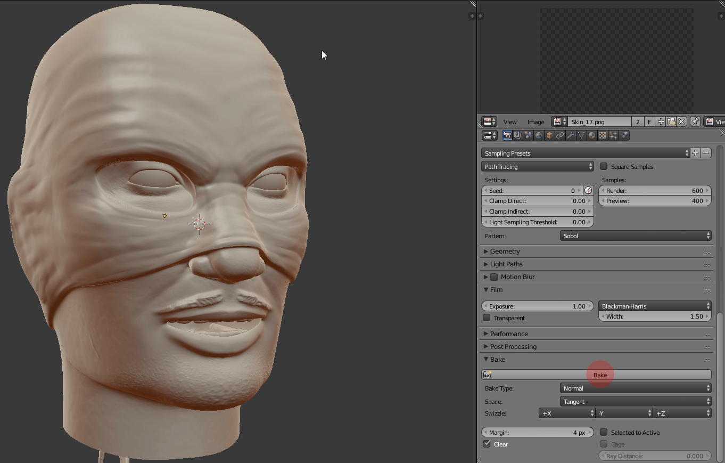Switch to the World properties tab

pyautogui.click(x=539, y=136)
